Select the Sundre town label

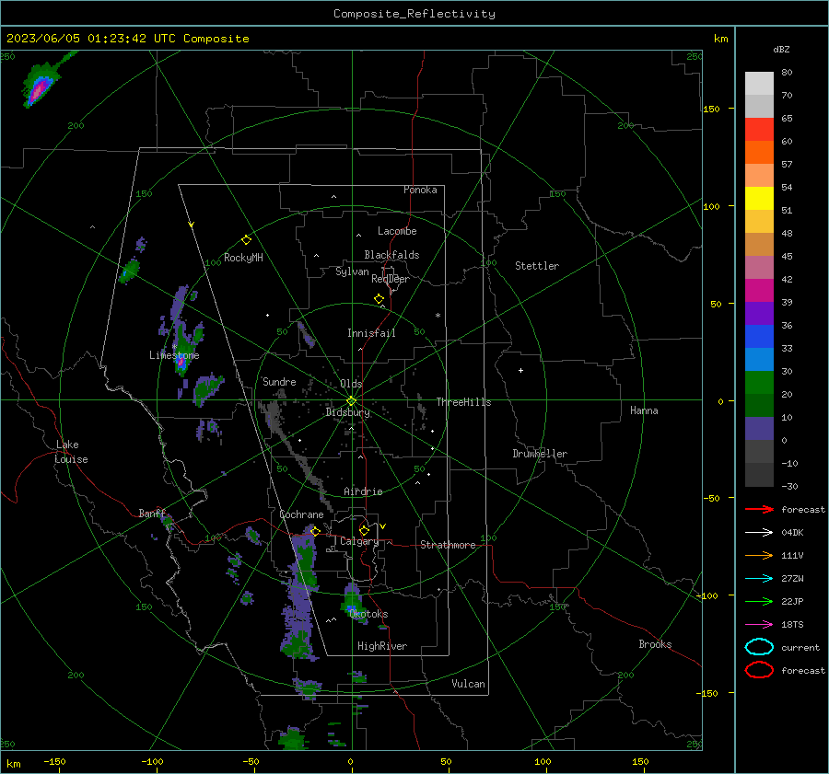[x=279, y=381]
